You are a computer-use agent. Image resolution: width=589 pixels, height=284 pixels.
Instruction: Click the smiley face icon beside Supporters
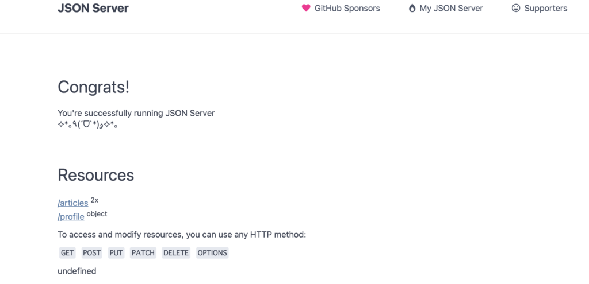tap(516, 8)
